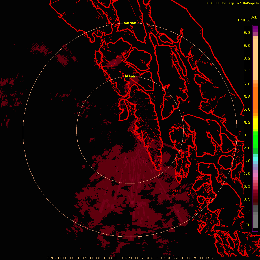
Task: Pick the 4.2 legend value
Action: [x=247, y=122]
